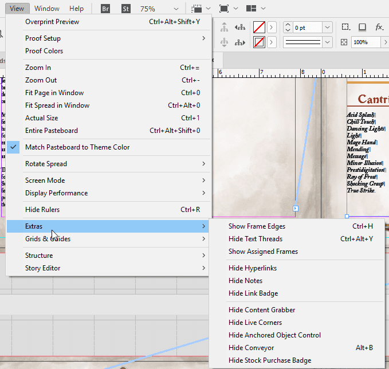Click the opacity checkerboard icon
Screen dimensions: 389x369
point(344,42)
